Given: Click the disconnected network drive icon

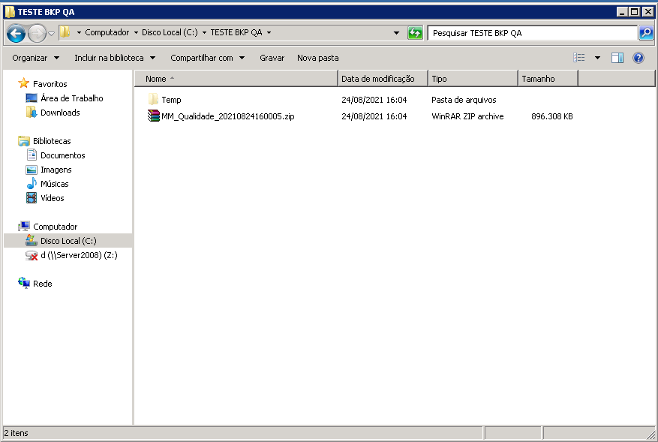Looking at the screenshot, I should coord(32,255).
